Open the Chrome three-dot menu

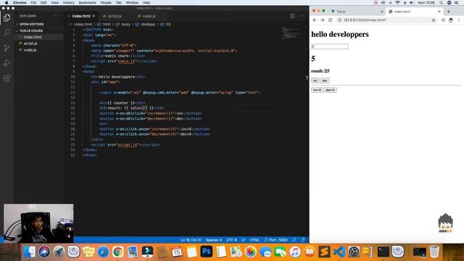tap(459, 20)
